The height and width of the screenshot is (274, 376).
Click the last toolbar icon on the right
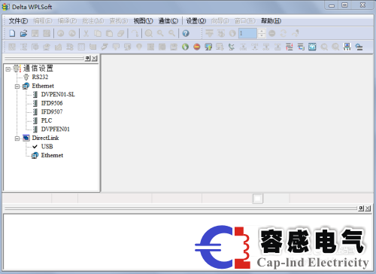point(359,47)
